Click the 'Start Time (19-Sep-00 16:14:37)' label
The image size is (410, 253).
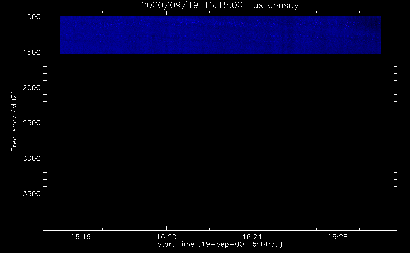click(x=220, y=244)
